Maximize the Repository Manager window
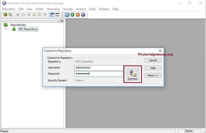Screen dimensions: 206x133 [x=190, y=3]
